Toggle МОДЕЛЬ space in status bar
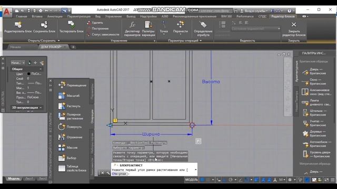This screenshot has width=337, height=189. pos(191,180)
